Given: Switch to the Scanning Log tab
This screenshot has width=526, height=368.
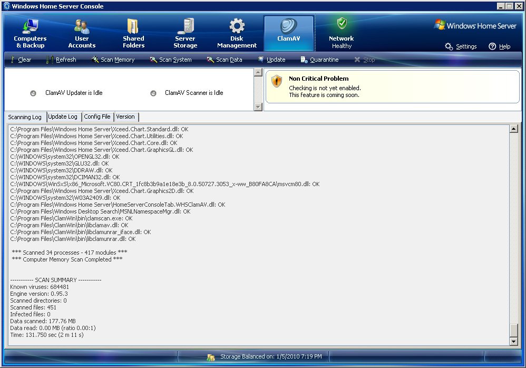Looking at the screenshot, I should click(x=25, y=117).
